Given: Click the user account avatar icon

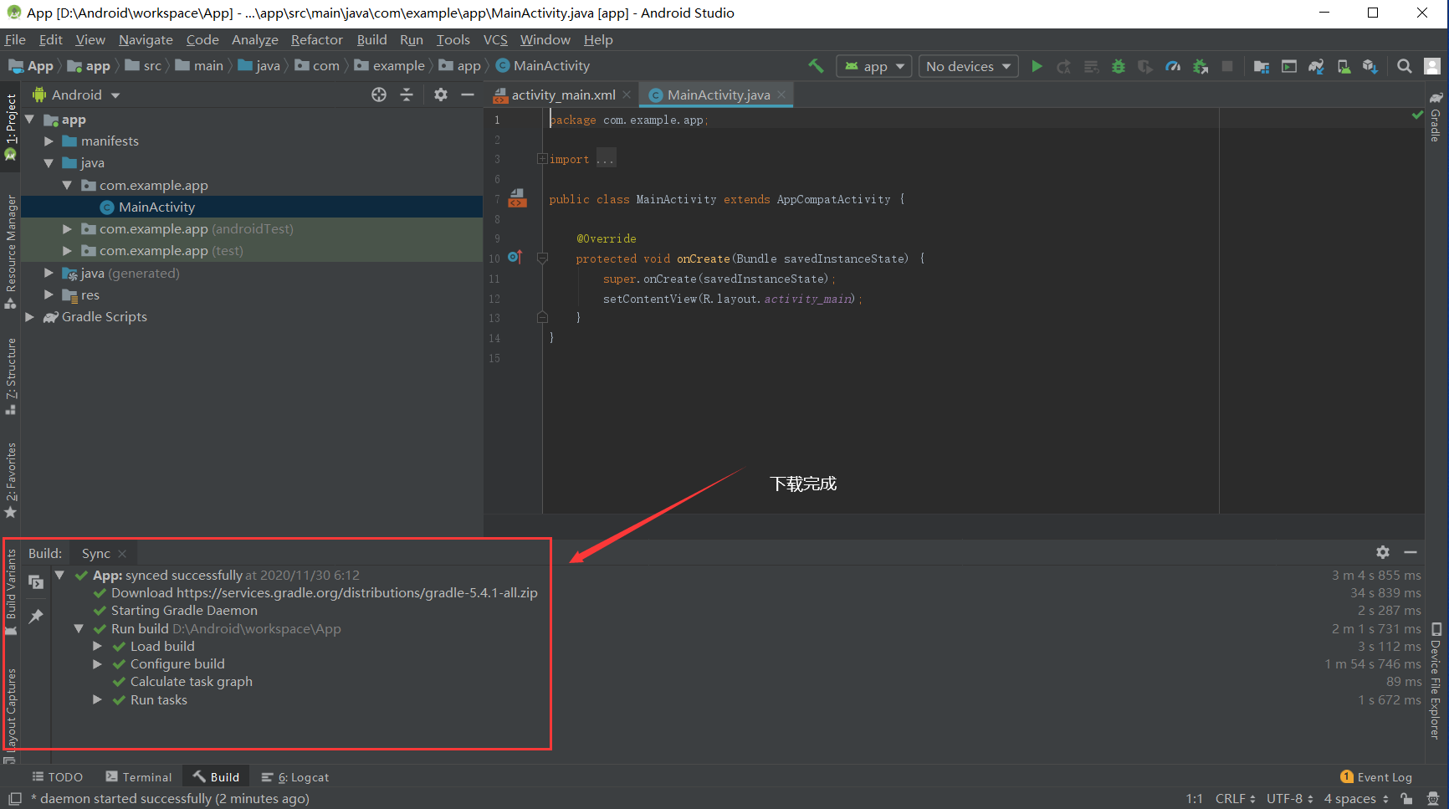Looking at the screenshot, I should coord(1432,66).
